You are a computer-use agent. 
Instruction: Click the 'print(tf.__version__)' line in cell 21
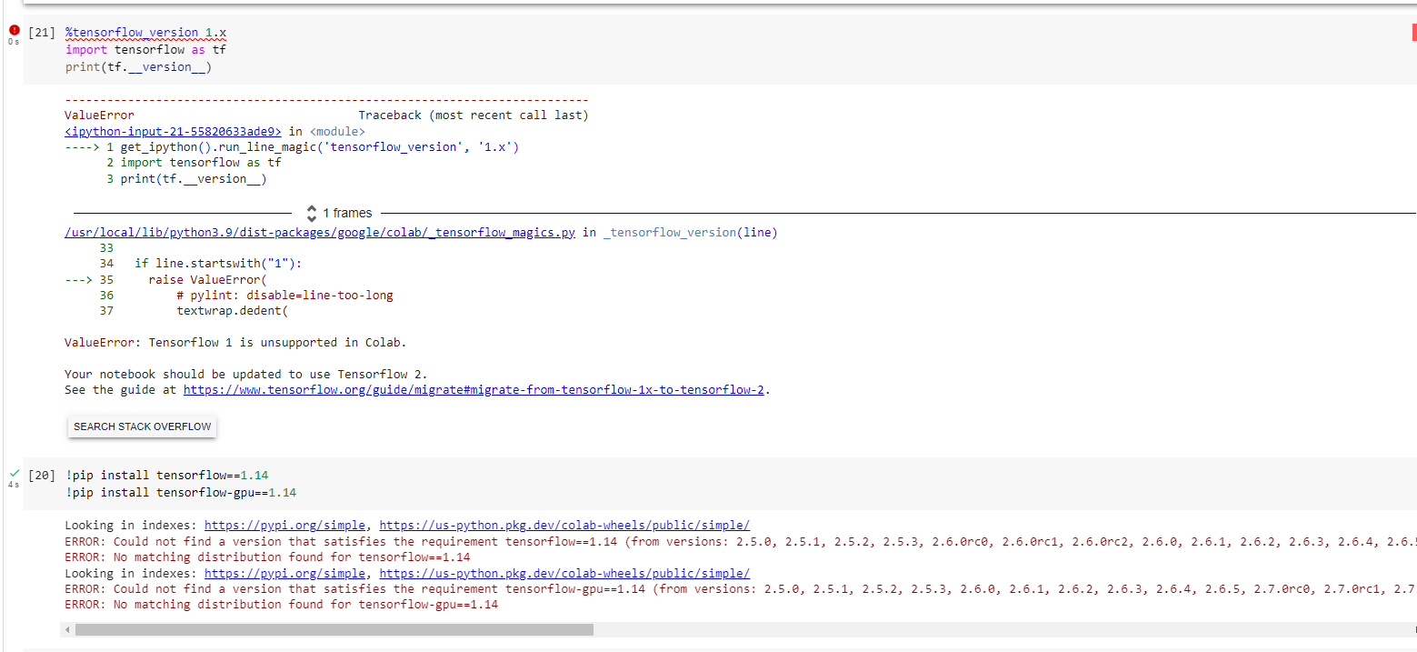138,66
